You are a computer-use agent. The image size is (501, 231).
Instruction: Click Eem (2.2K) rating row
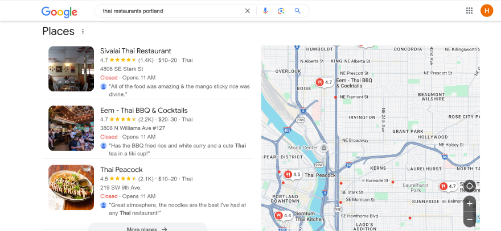146,120
